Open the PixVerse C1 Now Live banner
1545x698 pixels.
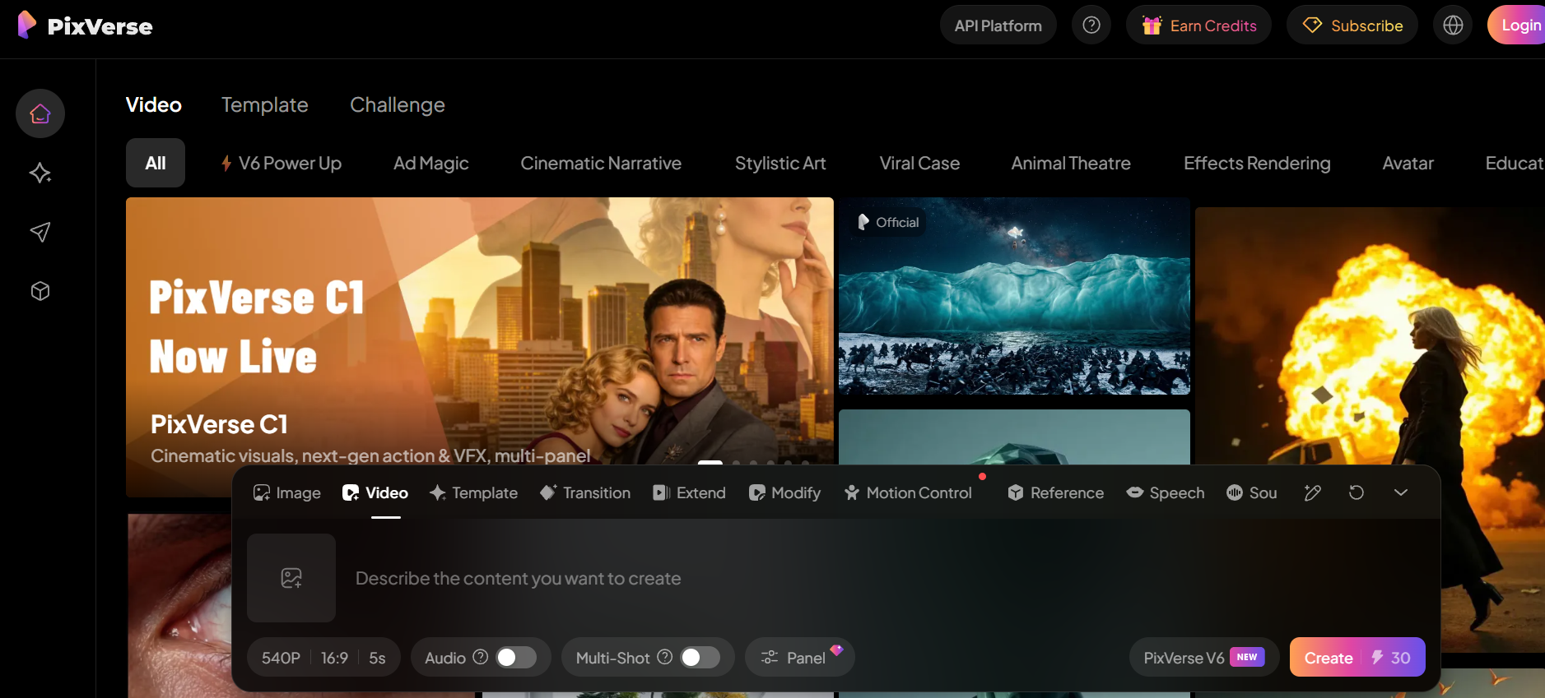(480, 347)
